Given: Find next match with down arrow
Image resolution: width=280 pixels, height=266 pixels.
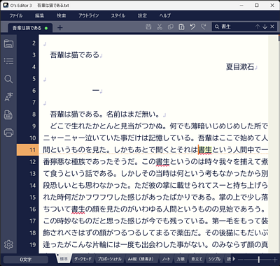Looking at the screenshot, I should coord(265,27).
